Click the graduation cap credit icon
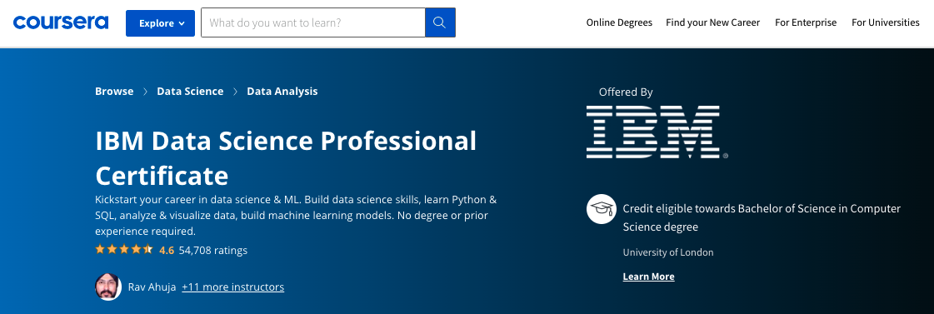 [601, 208]
